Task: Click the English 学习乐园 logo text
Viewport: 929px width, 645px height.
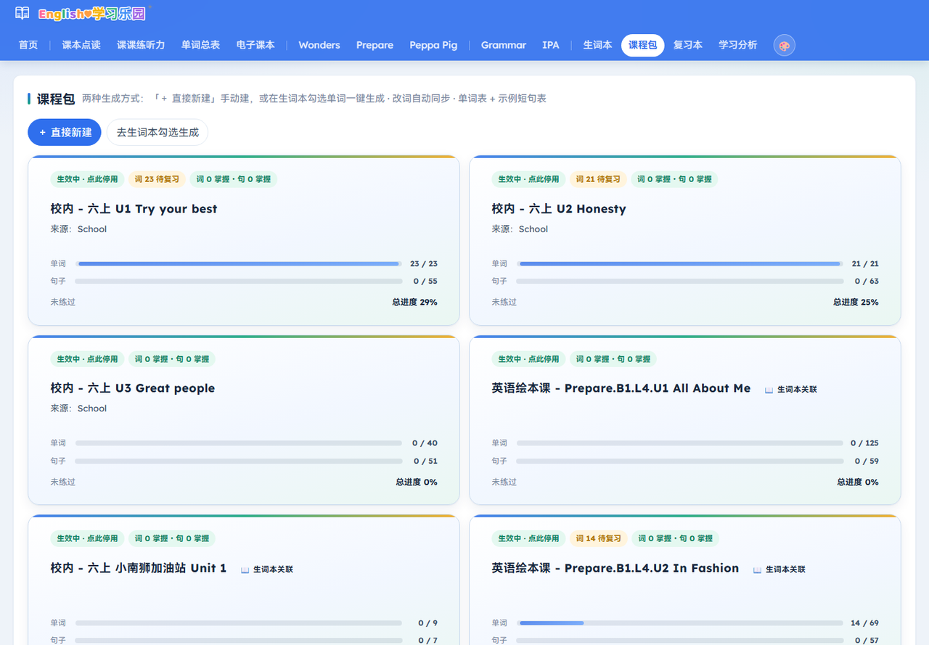Action: click(x=91, y=14)
